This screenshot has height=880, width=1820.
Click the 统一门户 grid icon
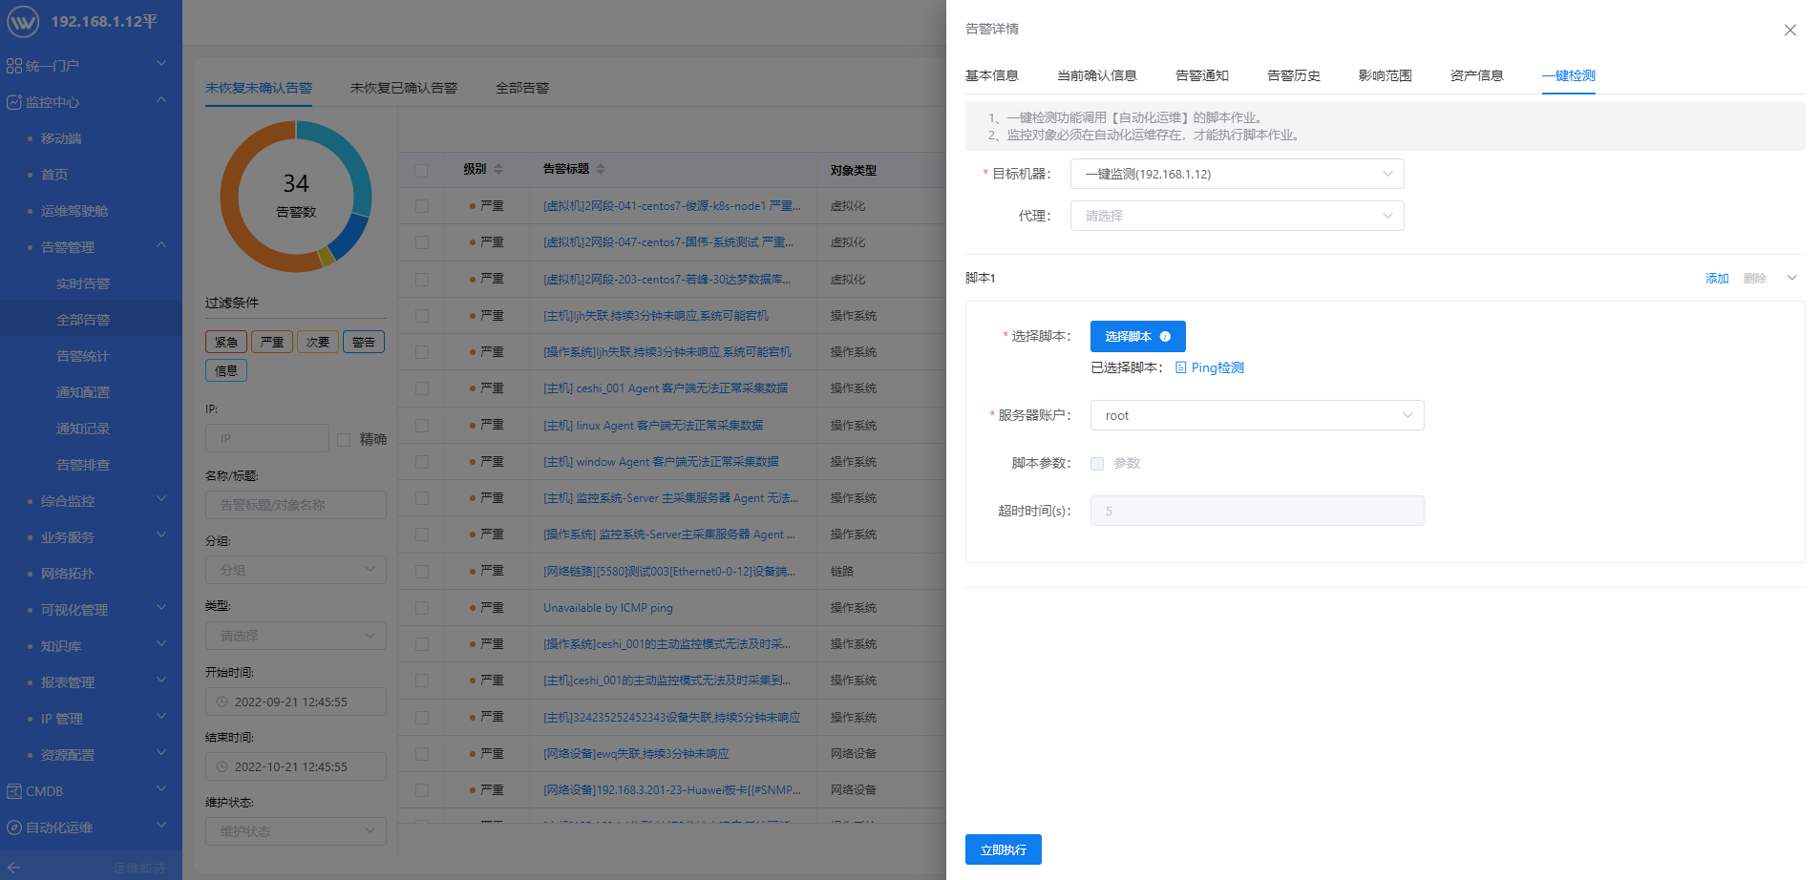click(14, 66)
